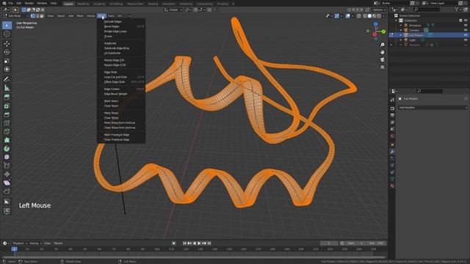This screenshot has height=264, width=470.
Task: Jump to the timeline start frame
Action: tap(184, 243)
